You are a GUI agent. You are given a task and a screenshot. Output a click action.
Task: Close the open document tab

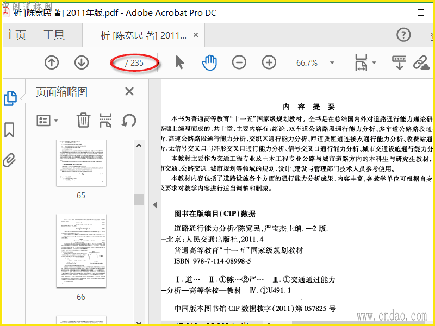[x=196, y=35]
